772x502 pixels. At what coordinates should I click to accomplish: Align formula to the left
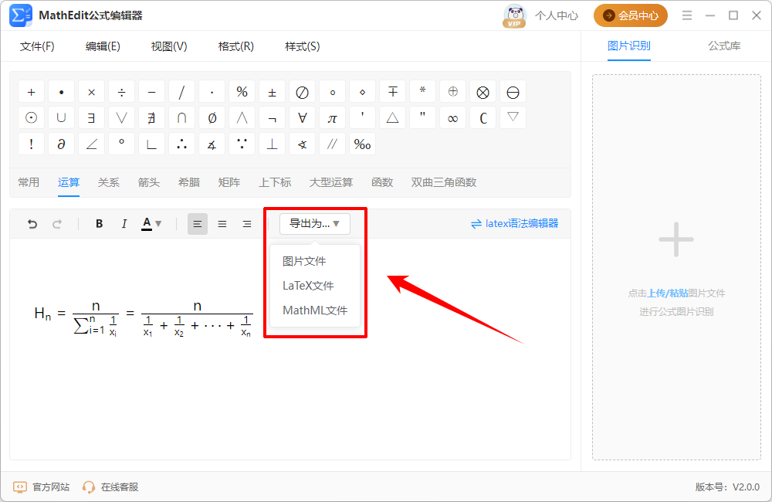click(x=198, y=224)
